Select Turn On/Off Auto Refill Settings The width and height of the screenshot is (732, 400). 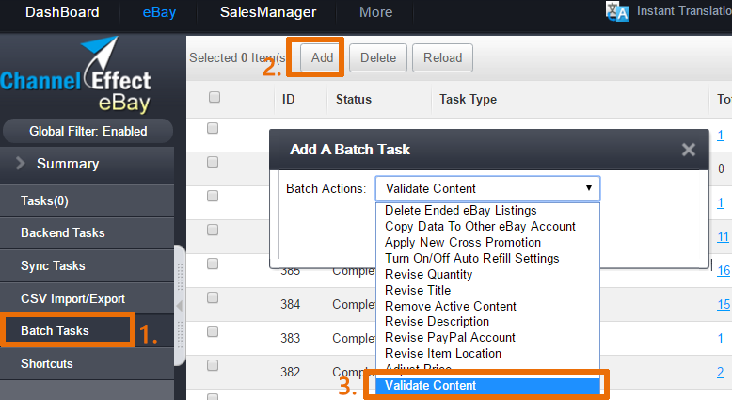(x=487, y=258)
